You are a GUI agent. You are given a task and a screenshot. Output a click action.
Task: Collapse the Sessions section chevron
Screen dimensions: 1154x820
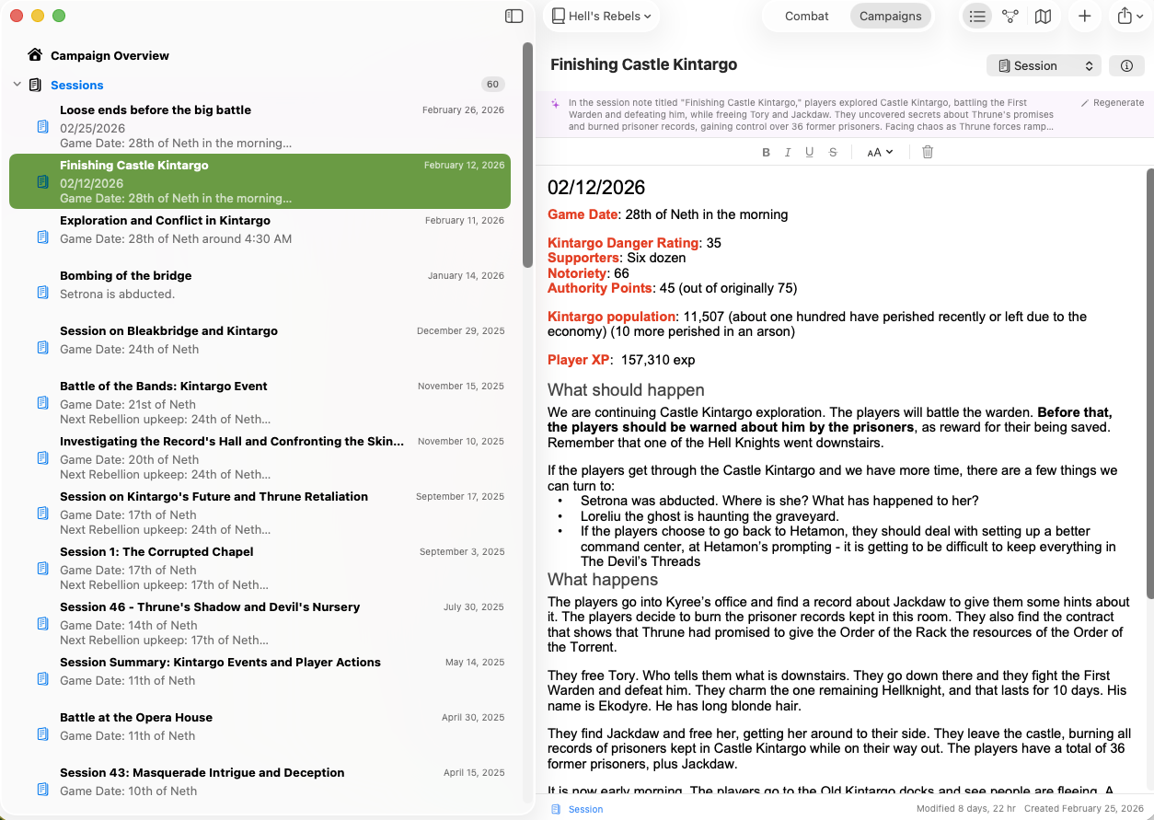17,85
